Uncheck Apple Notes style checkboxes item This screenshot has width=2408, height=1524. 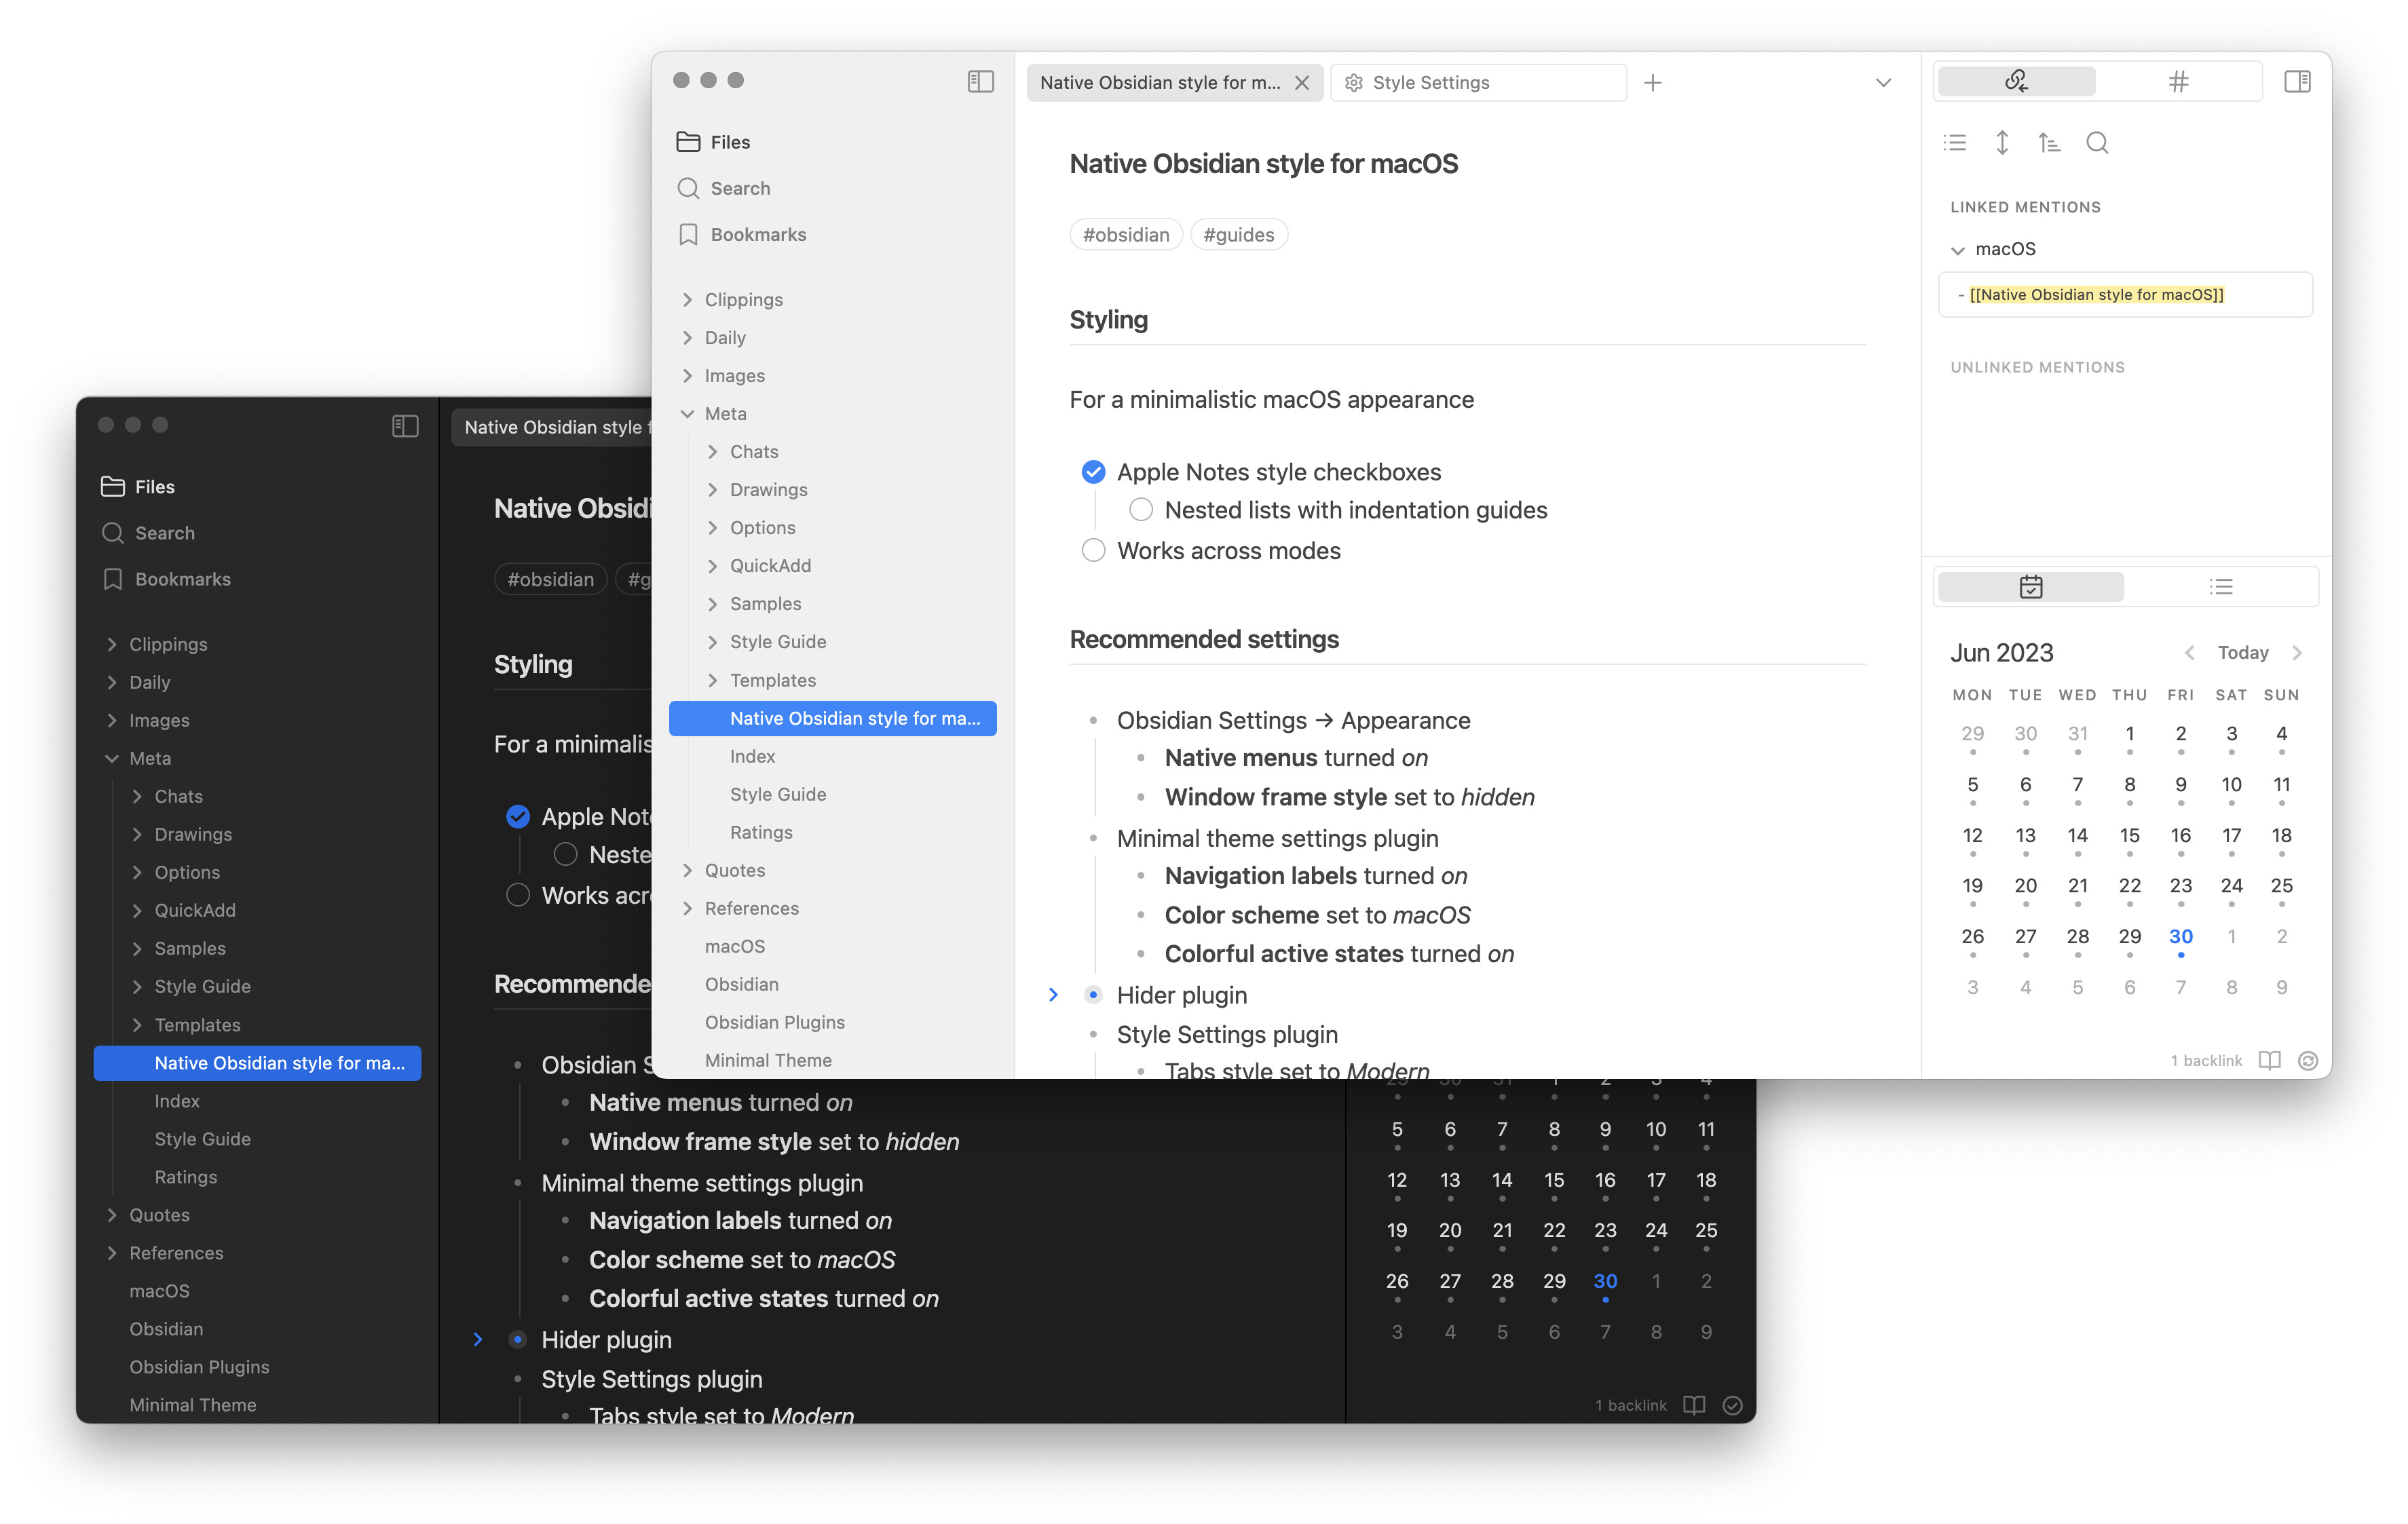(x=1093, y=472)
